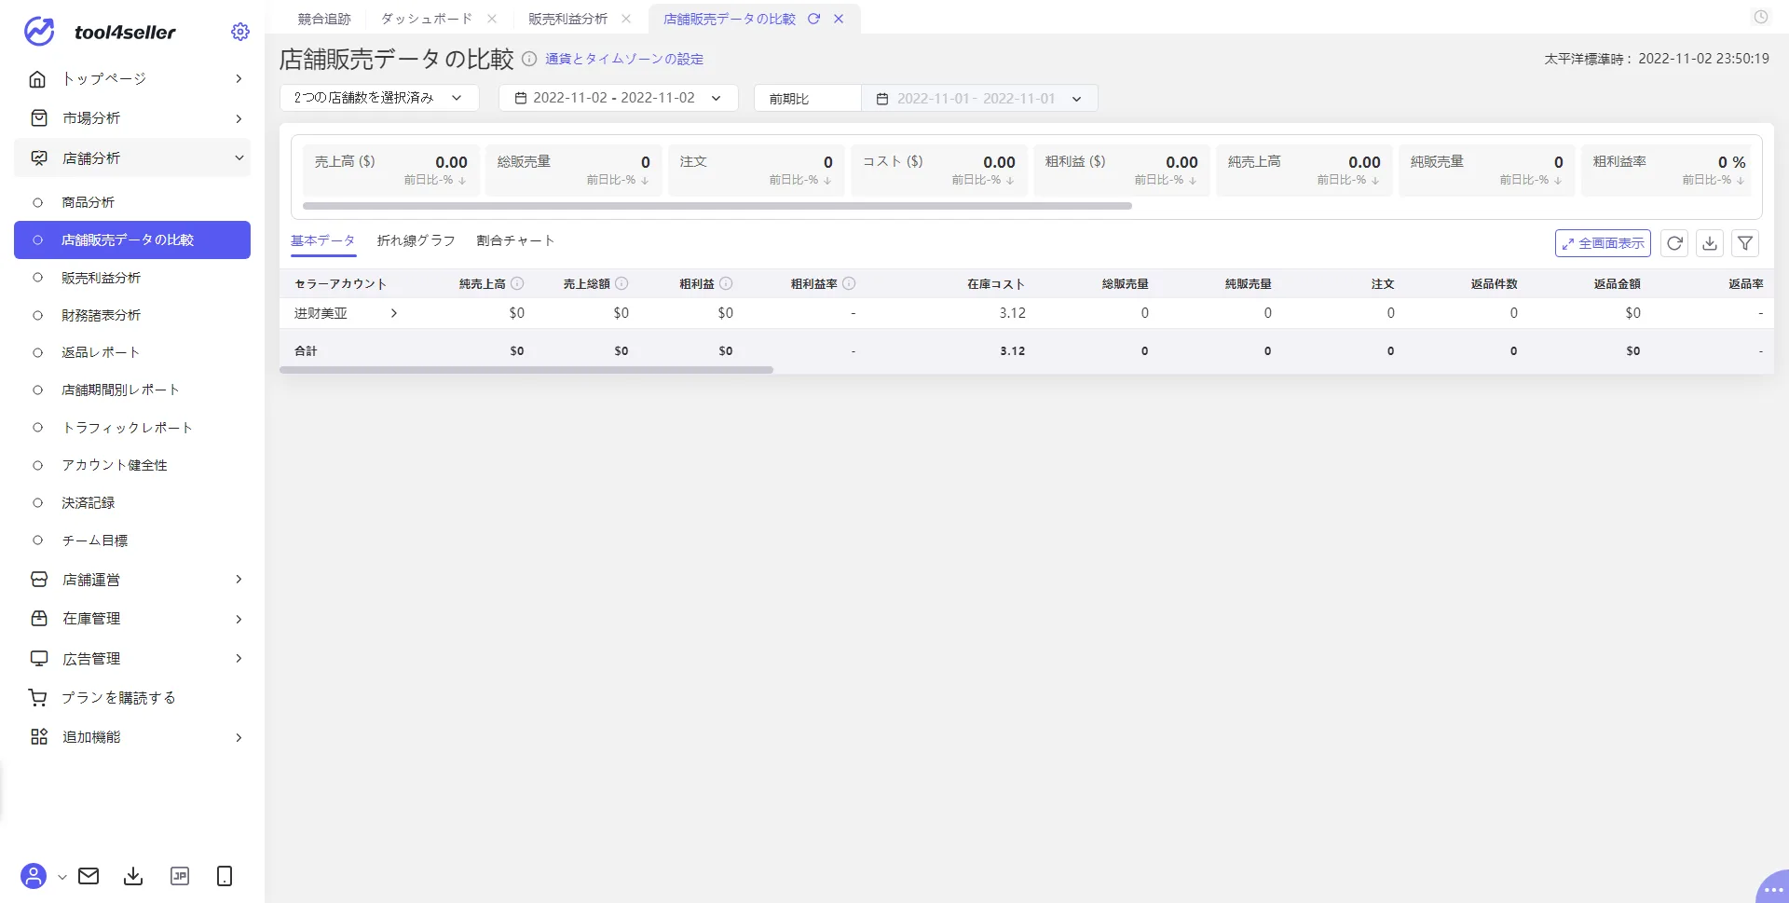Screen dimensions: 1789x903
Task: Expand the 追加機能 menu
Action: coord(239,737)
